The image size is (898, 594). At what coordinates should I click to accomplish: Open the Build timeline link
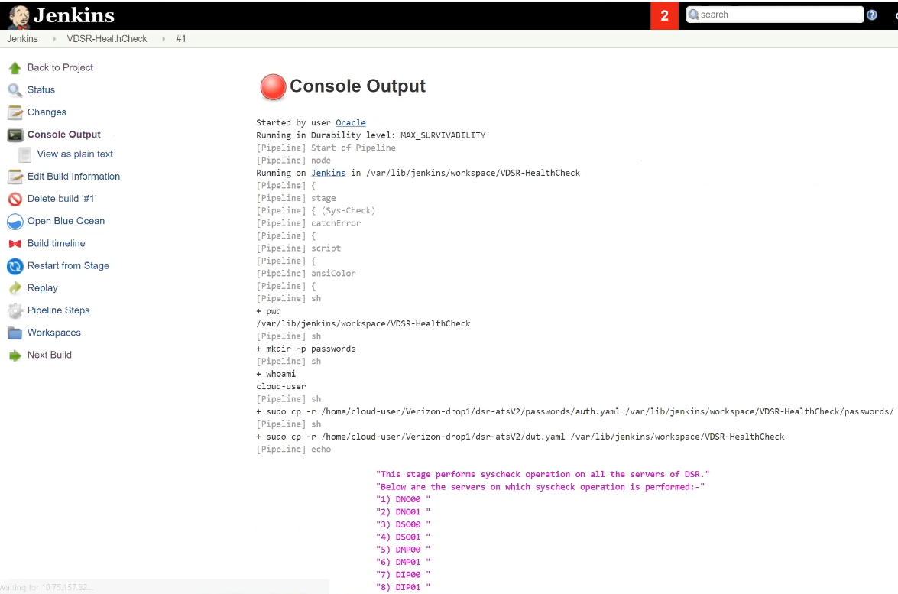[56, 243]
